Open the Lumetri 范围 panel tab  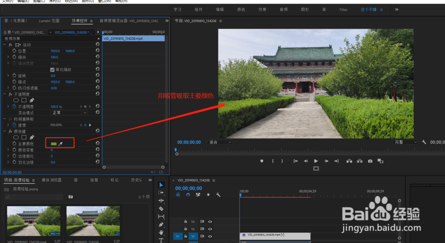49,21
